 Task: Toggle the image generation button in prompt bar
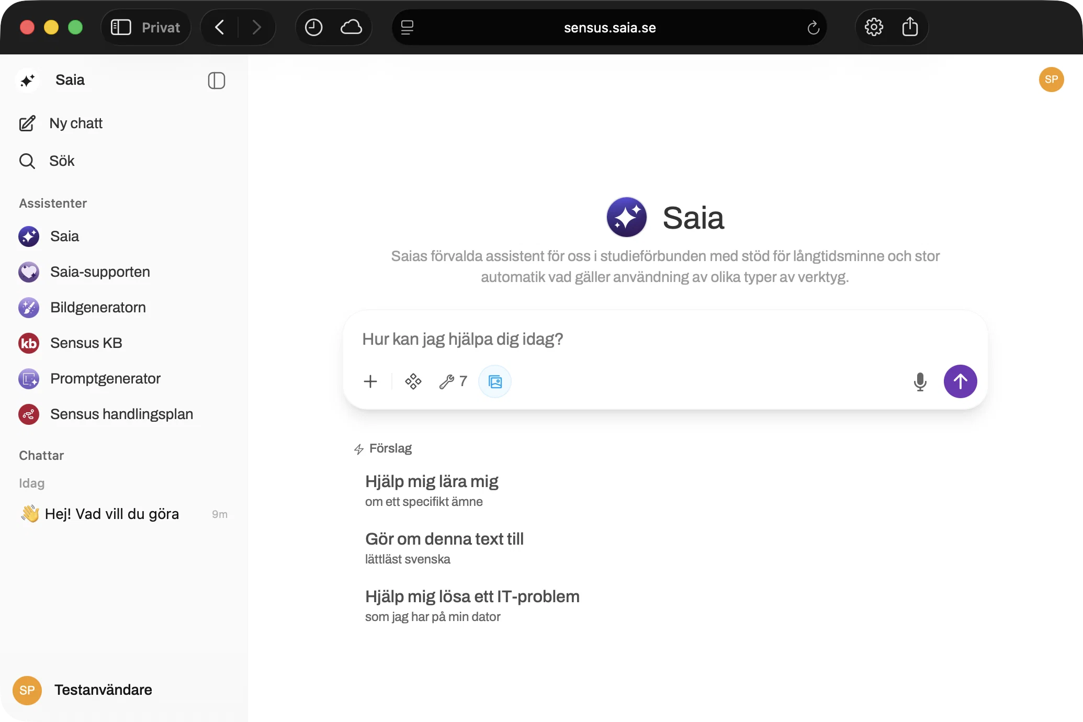click(x=495, y=381)
